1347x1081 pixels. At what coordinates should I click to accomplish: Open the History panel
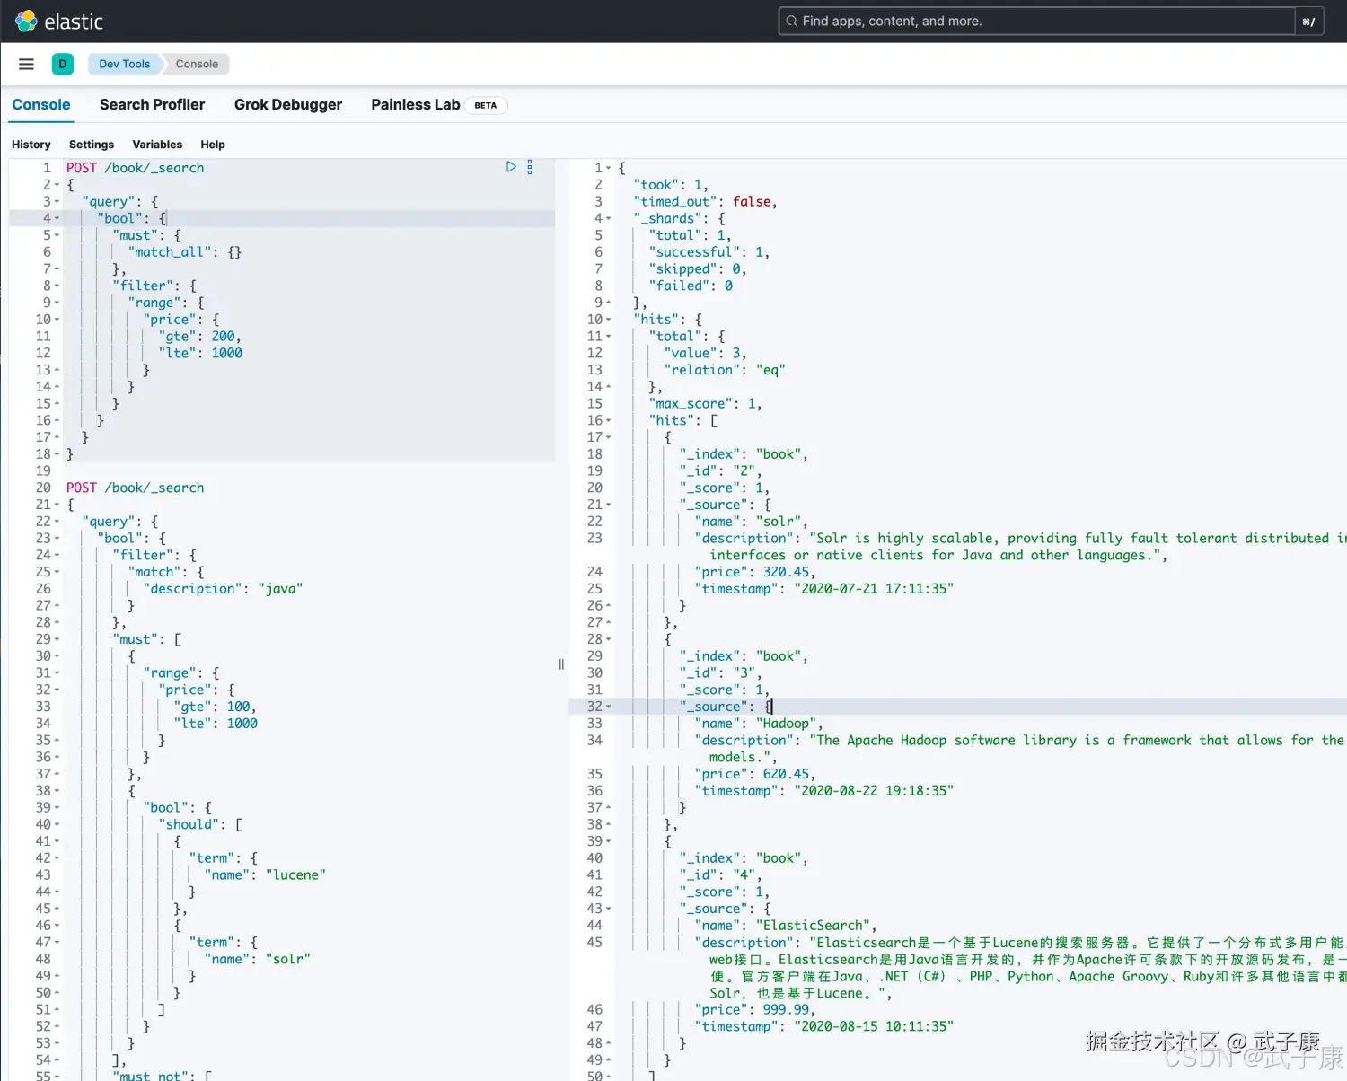[31, 145]
